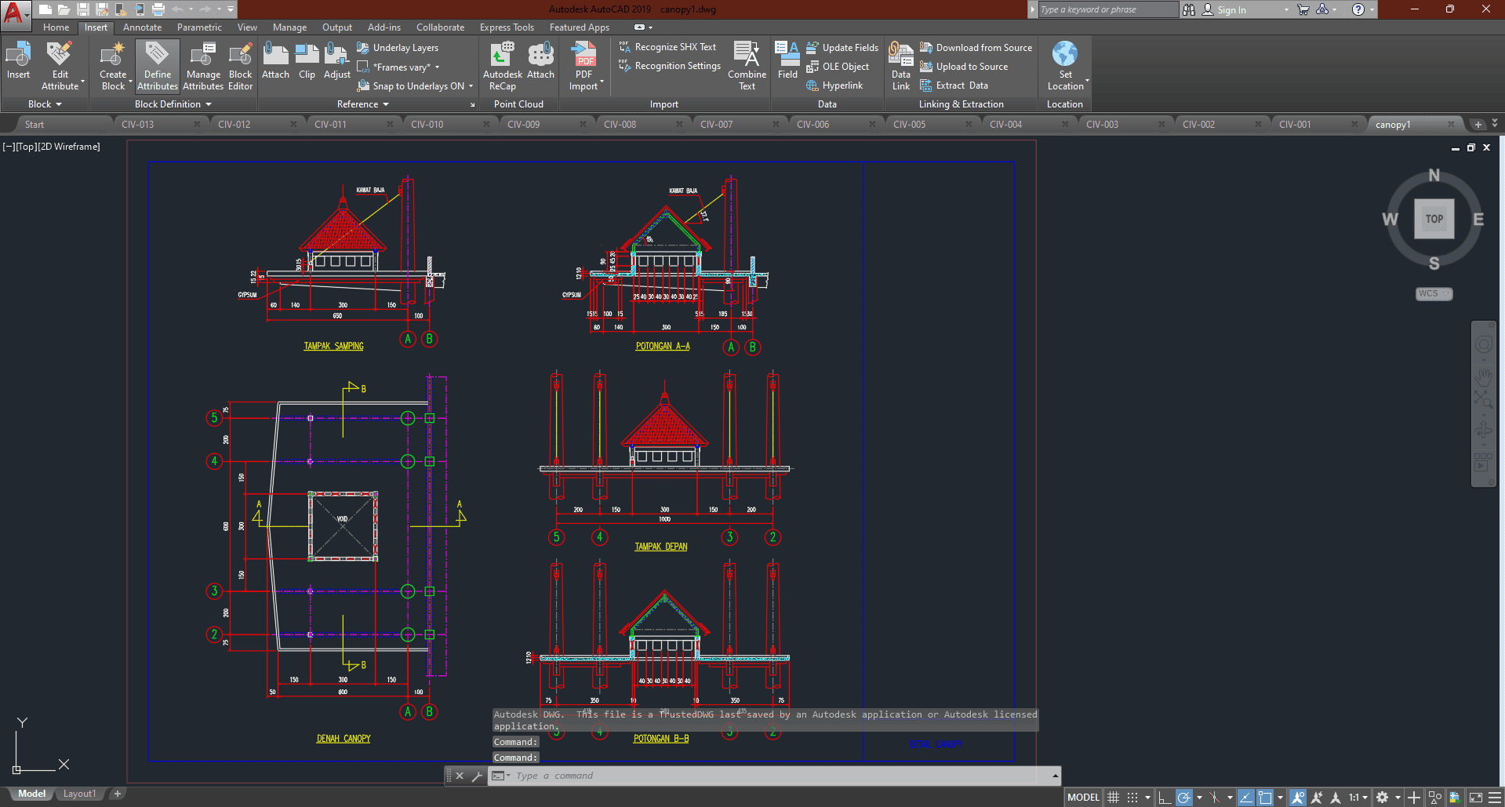The width and height of the screenshot is (1505, 807).
Task: Toggle the drawing grid display in status bar
Action: pyautogui.click(x=1113, y=798)
